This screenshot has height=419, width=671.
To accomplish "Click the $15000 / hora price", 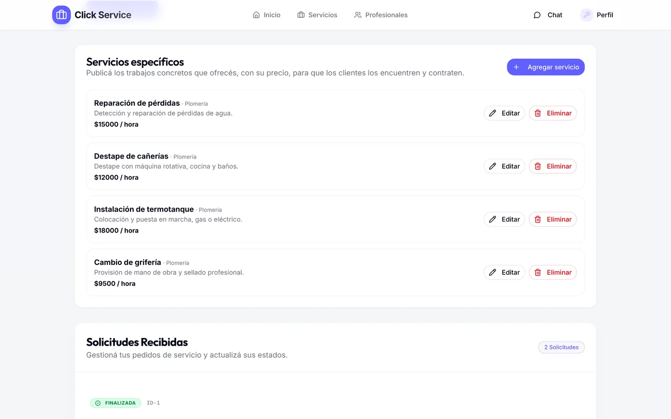I will coord(116,125).
